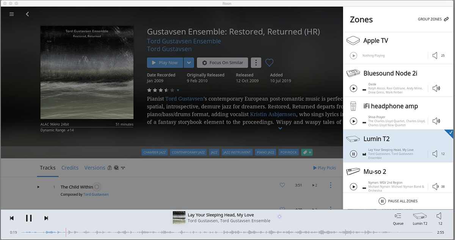The width and height of the screenshot is (455, 240).
Task: Set the album star rating
Action: pos(161,90)
